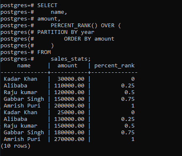Click the 120000.00 amount value
Screen dimensions: 182x156
point(69,92)
